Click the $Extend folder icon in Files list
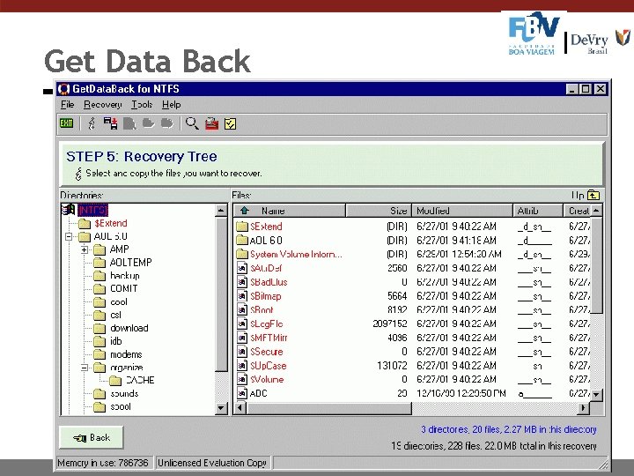The height and width of the screenshot is (476, 634). click(242, 227)
